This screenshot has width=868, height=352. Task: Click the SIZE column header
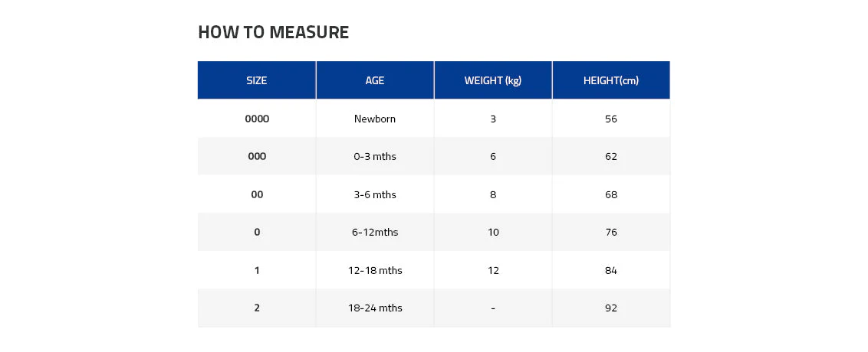pos(257,80)
